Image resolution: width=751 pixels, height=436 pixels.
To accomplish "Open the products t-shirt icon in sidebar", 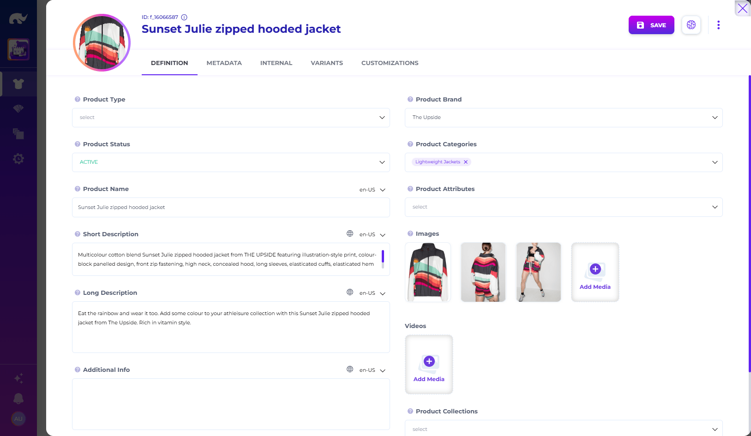I will click(18, 84).
